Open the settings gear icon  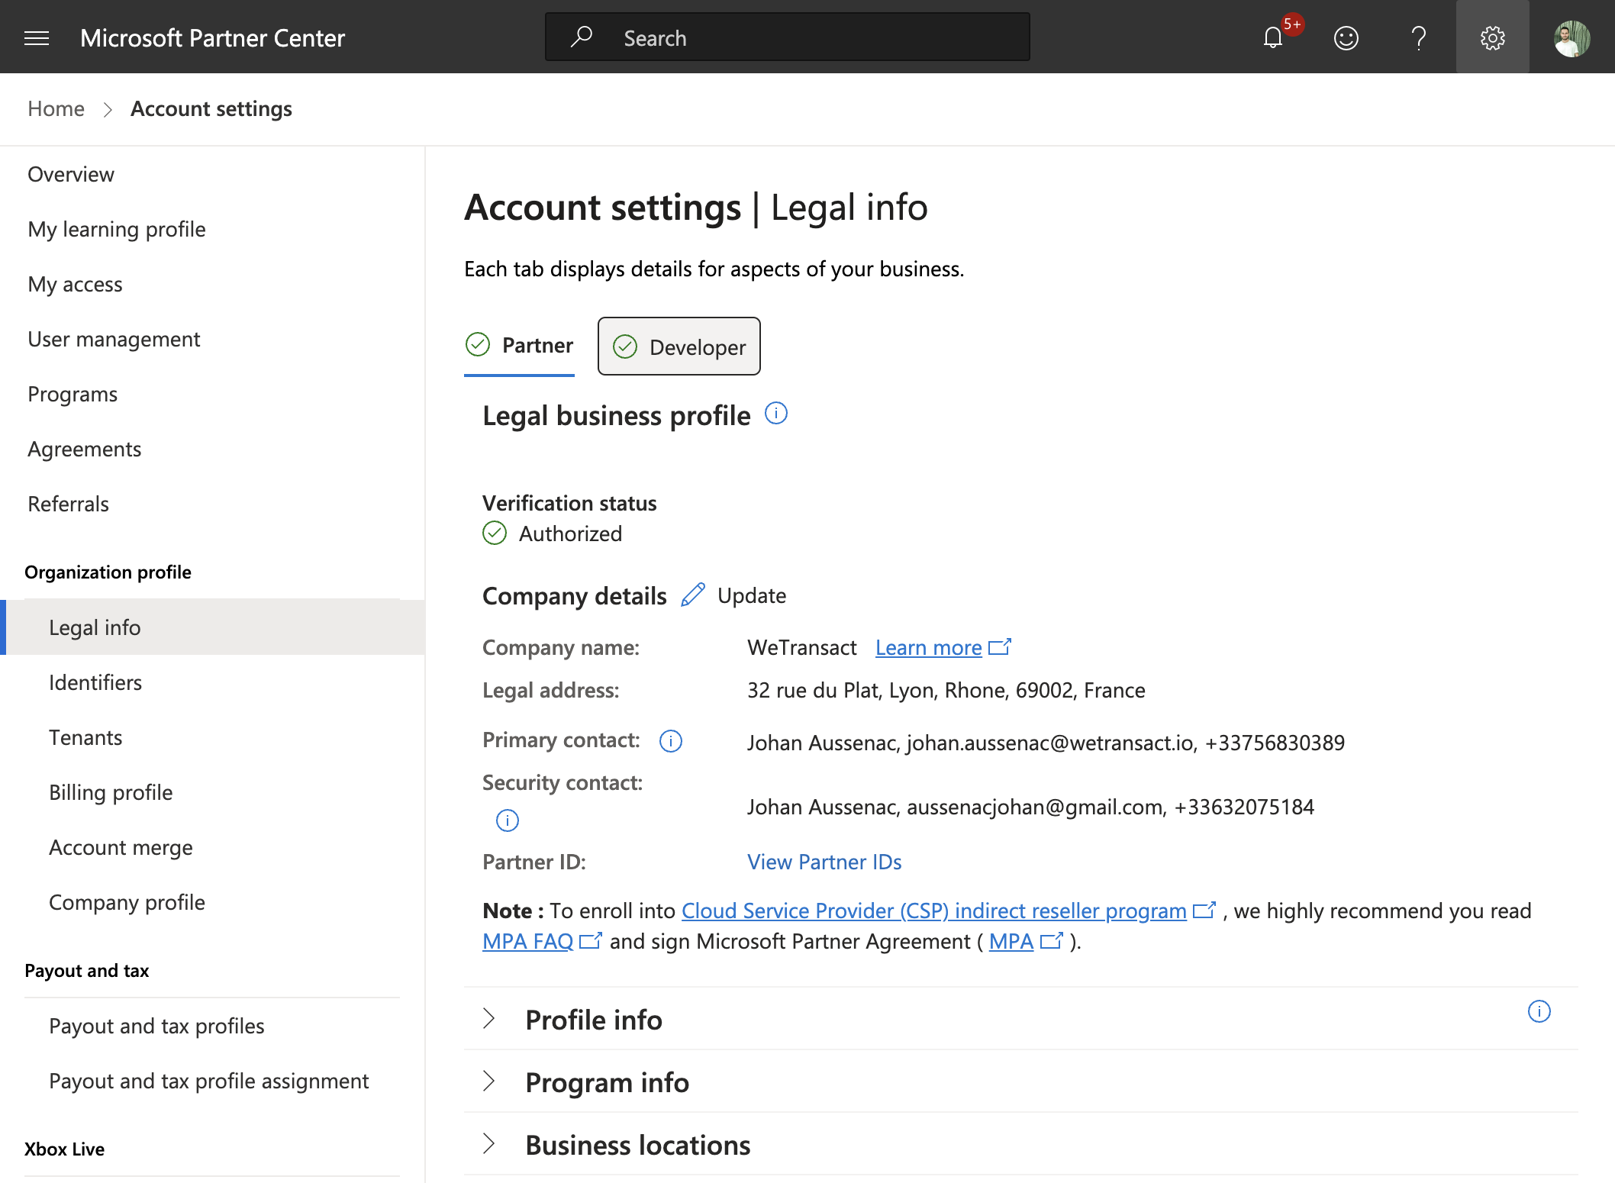(1492, 37)
